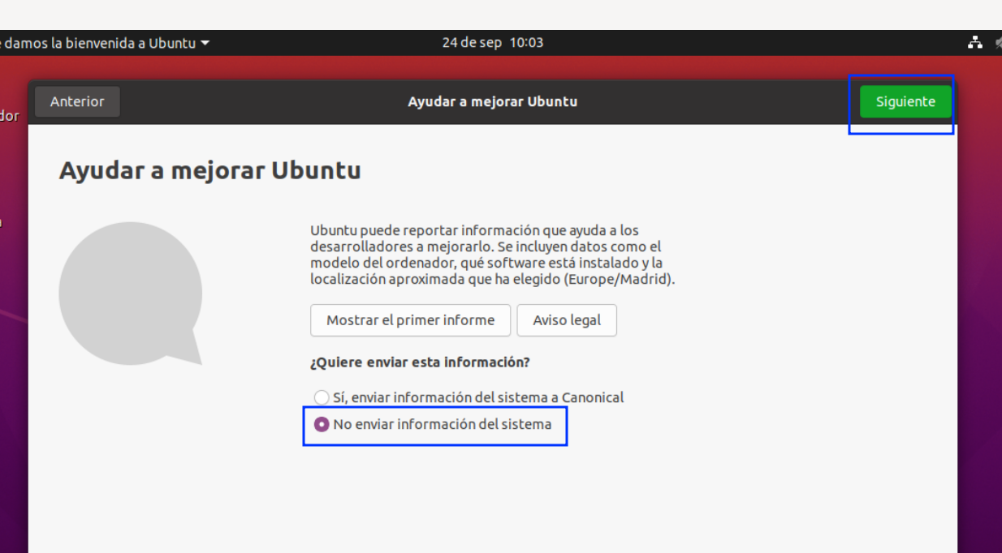
Task: Click the header bar title Ayudar a mejorar Ubuntu
Action: [x=493, y=102]
